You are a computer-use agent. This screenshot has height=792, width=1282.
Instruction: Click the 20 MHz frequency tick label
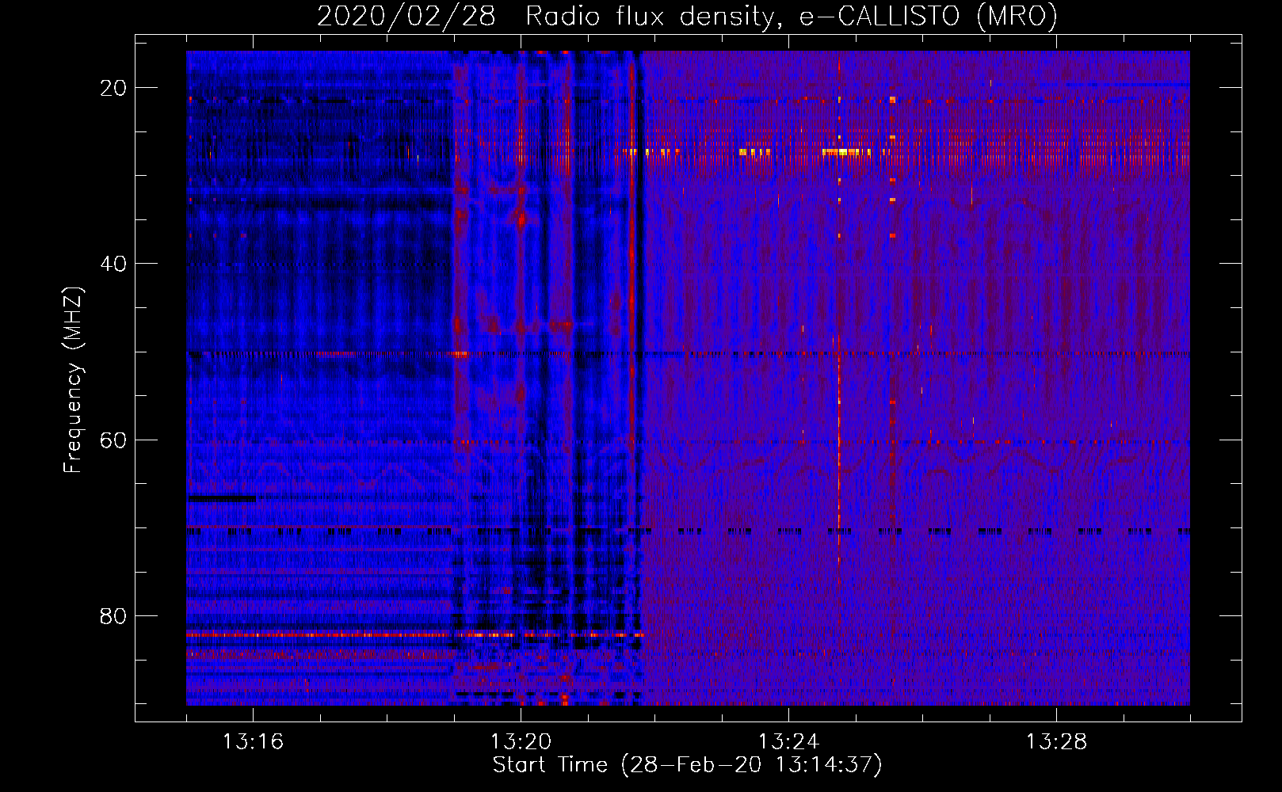click(x=113, y=88)
